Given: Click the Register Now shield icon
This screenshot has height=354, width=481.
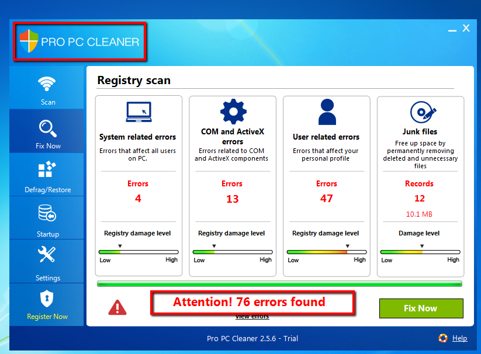Looking at the screenshot, I should tap(47, 299).
